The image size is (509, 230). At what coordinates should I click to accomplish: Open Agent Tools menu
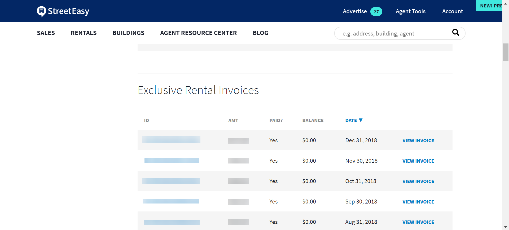410,11
